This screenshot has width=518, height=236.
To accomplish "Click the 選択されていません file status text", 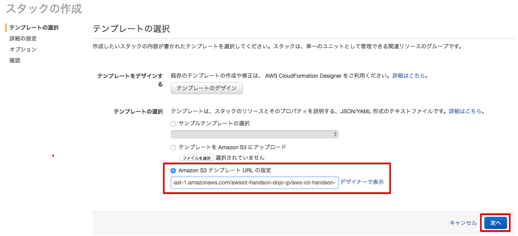I will click(x=240, y=158).
